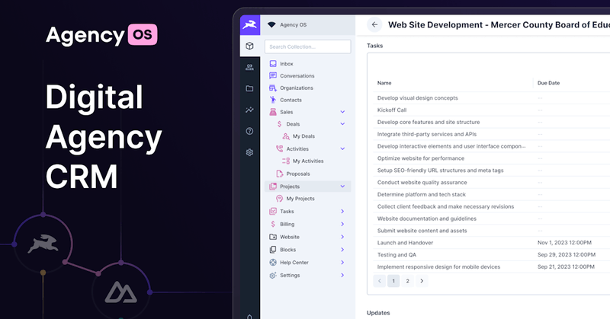
Task: Click the Tasks checklist icon
Action: [x=273, y=212]
